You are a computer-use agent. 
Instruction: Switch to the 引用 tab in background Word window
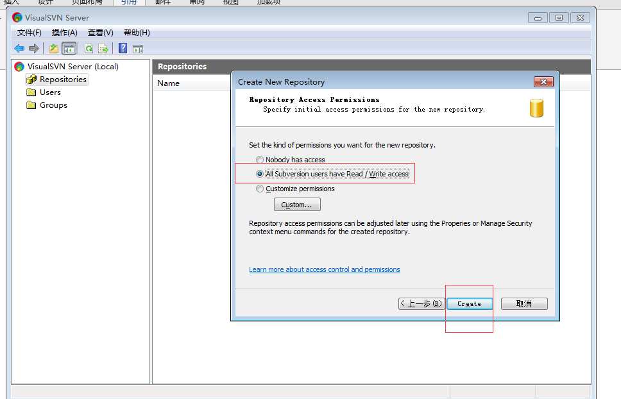click(129, 2)
